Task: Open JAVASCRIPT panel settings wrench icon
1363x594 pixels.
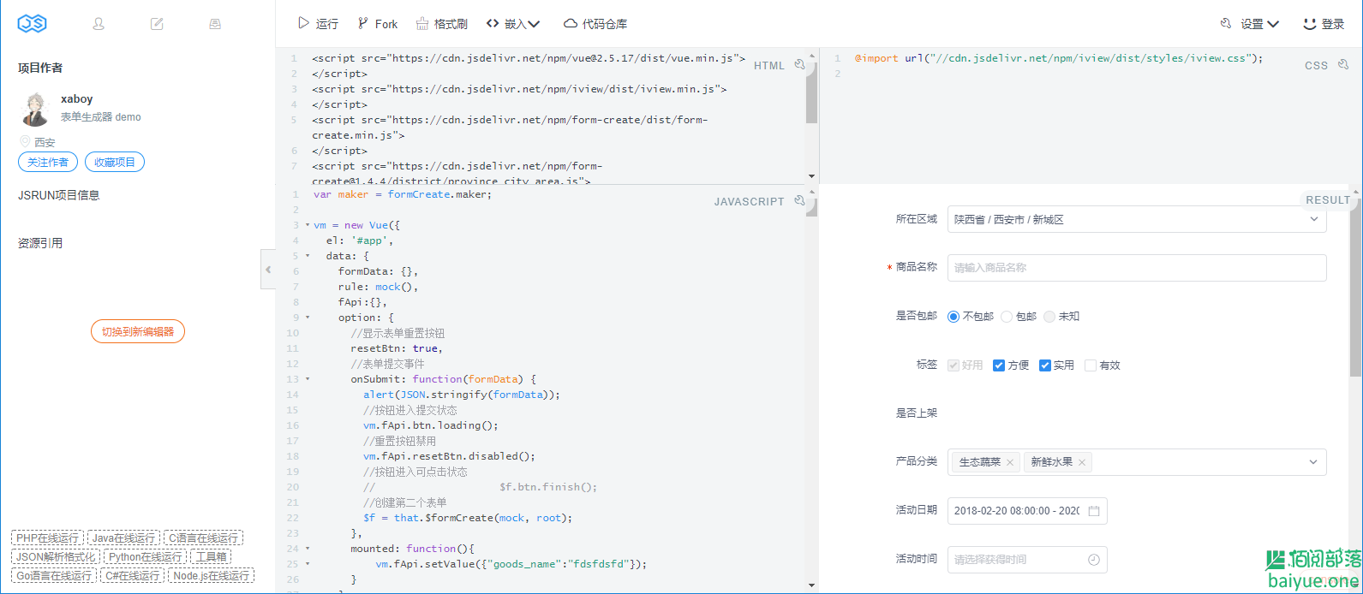Action: (x=799, y=200)
